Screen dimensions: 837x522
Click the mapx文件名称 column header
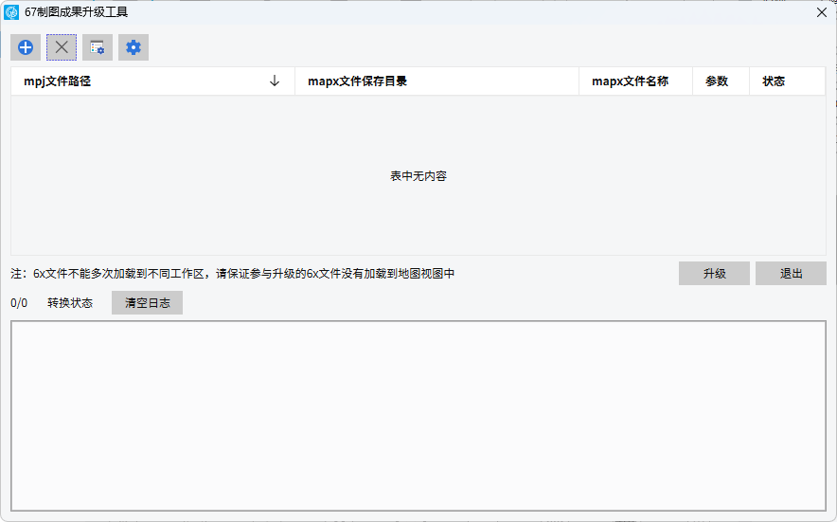630,81
